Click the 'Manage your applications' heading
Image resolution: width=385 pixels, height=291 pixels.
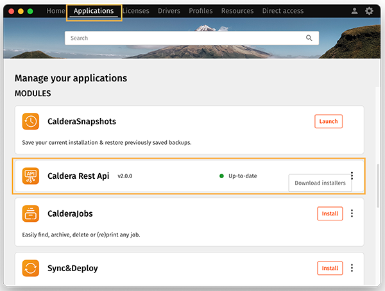71,78
